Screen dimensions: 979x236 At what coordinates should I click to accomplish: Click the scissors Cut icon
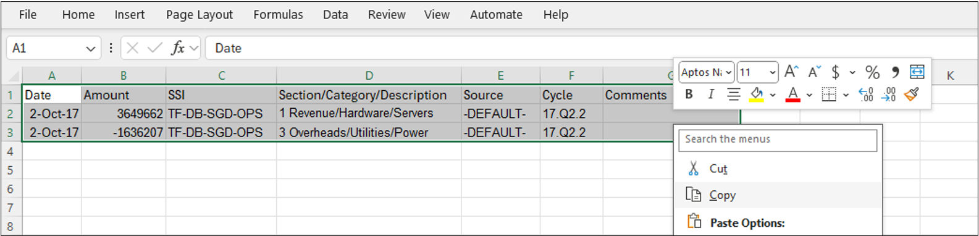[694, 169]
